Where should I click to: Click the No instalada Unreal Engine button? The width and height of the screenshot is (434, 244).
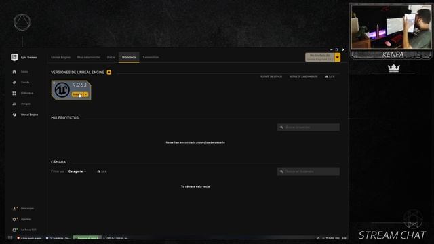coord(319,57)
